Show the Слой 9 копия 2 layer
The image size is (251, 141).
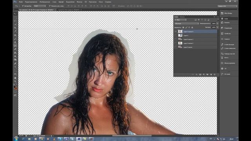[x=176, y=43]
